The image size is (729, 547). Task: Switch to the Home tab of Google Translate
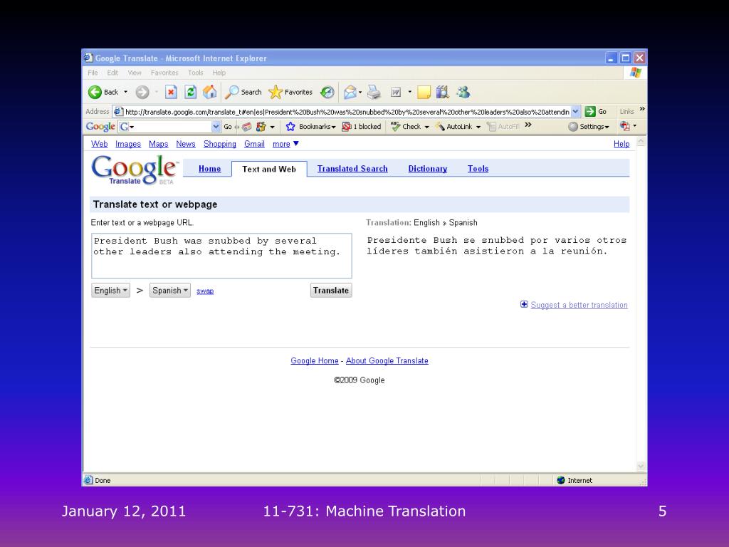[210, 169]
